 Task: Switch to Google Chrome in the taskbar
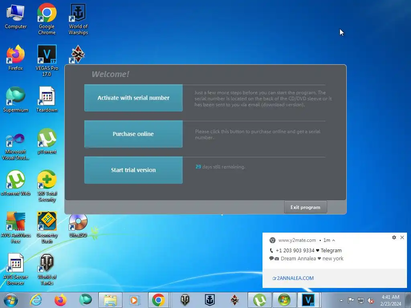pyautogui.click(x=158, y=300)
